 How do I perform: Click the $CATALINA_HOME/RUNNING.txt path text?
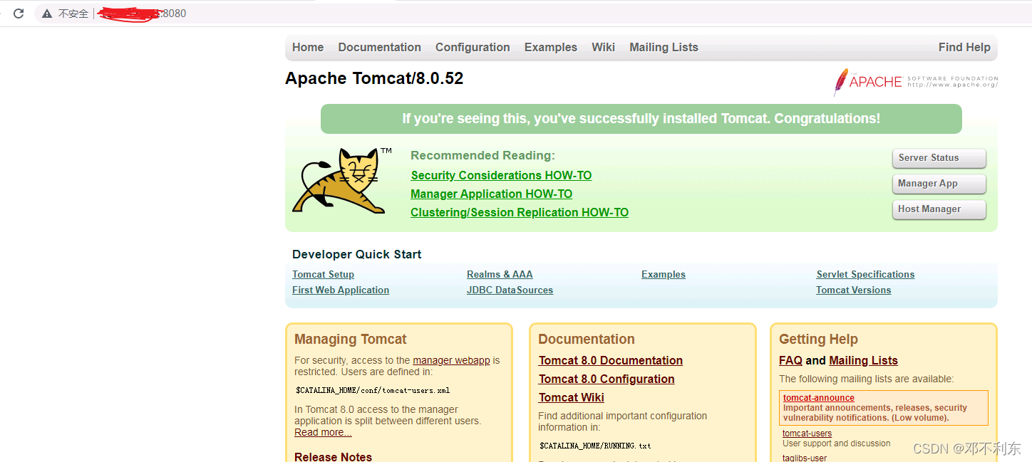tap(595, 446)
